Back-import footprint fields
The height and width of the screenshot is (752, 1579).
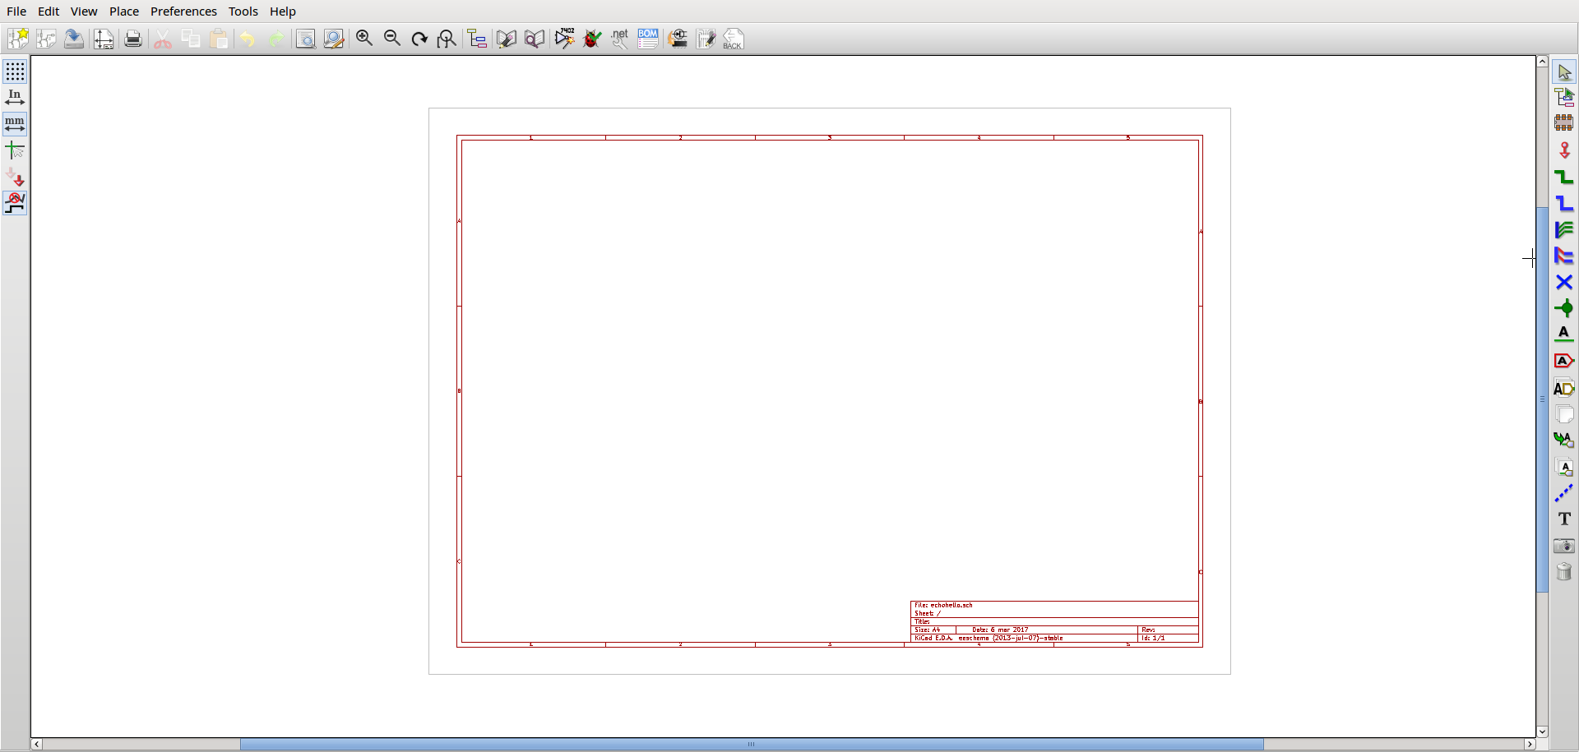tap(734, 39)
